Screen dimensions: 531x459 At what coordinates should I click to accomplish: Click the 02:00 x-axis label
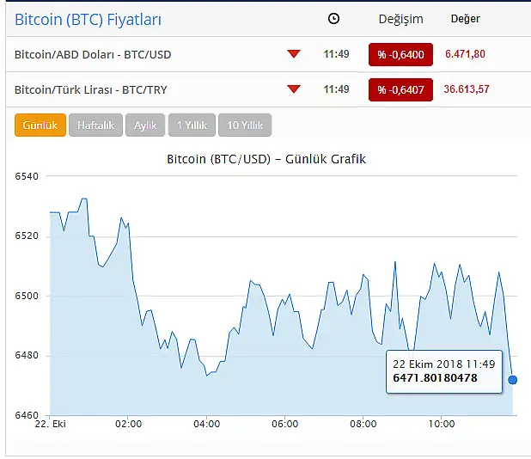(128, 424)
